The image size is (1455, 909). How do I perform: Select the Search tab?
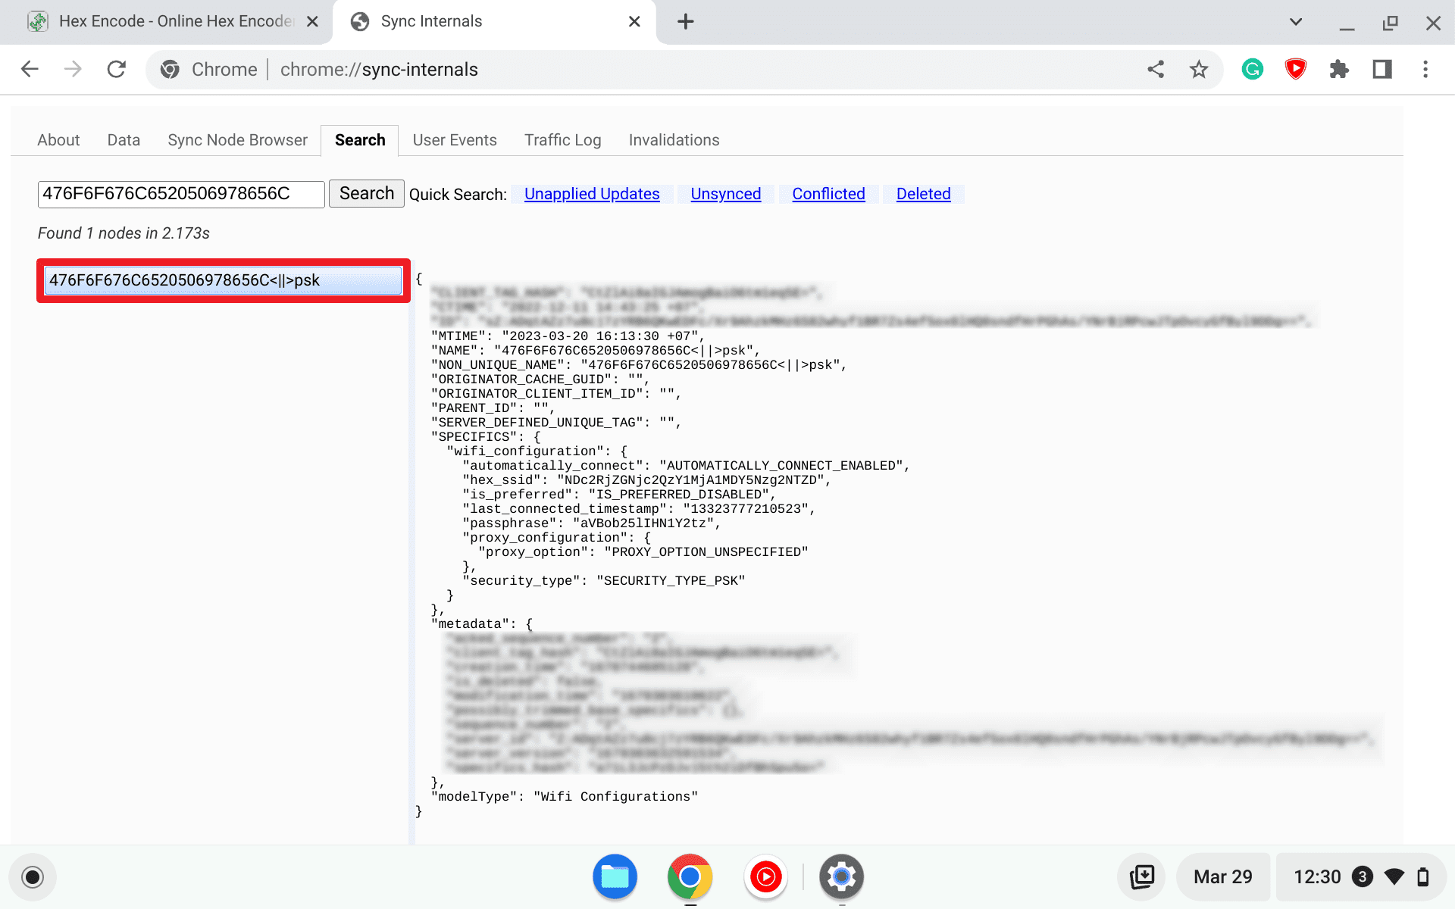360,140
